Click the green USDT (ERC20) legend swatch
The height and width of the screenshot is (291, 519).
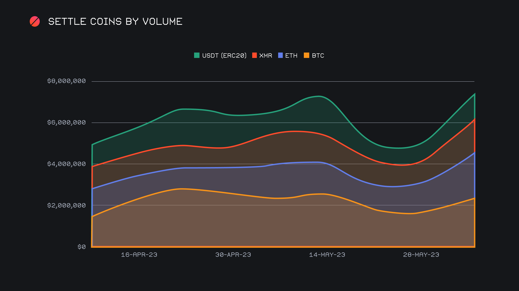pos(197,56)
